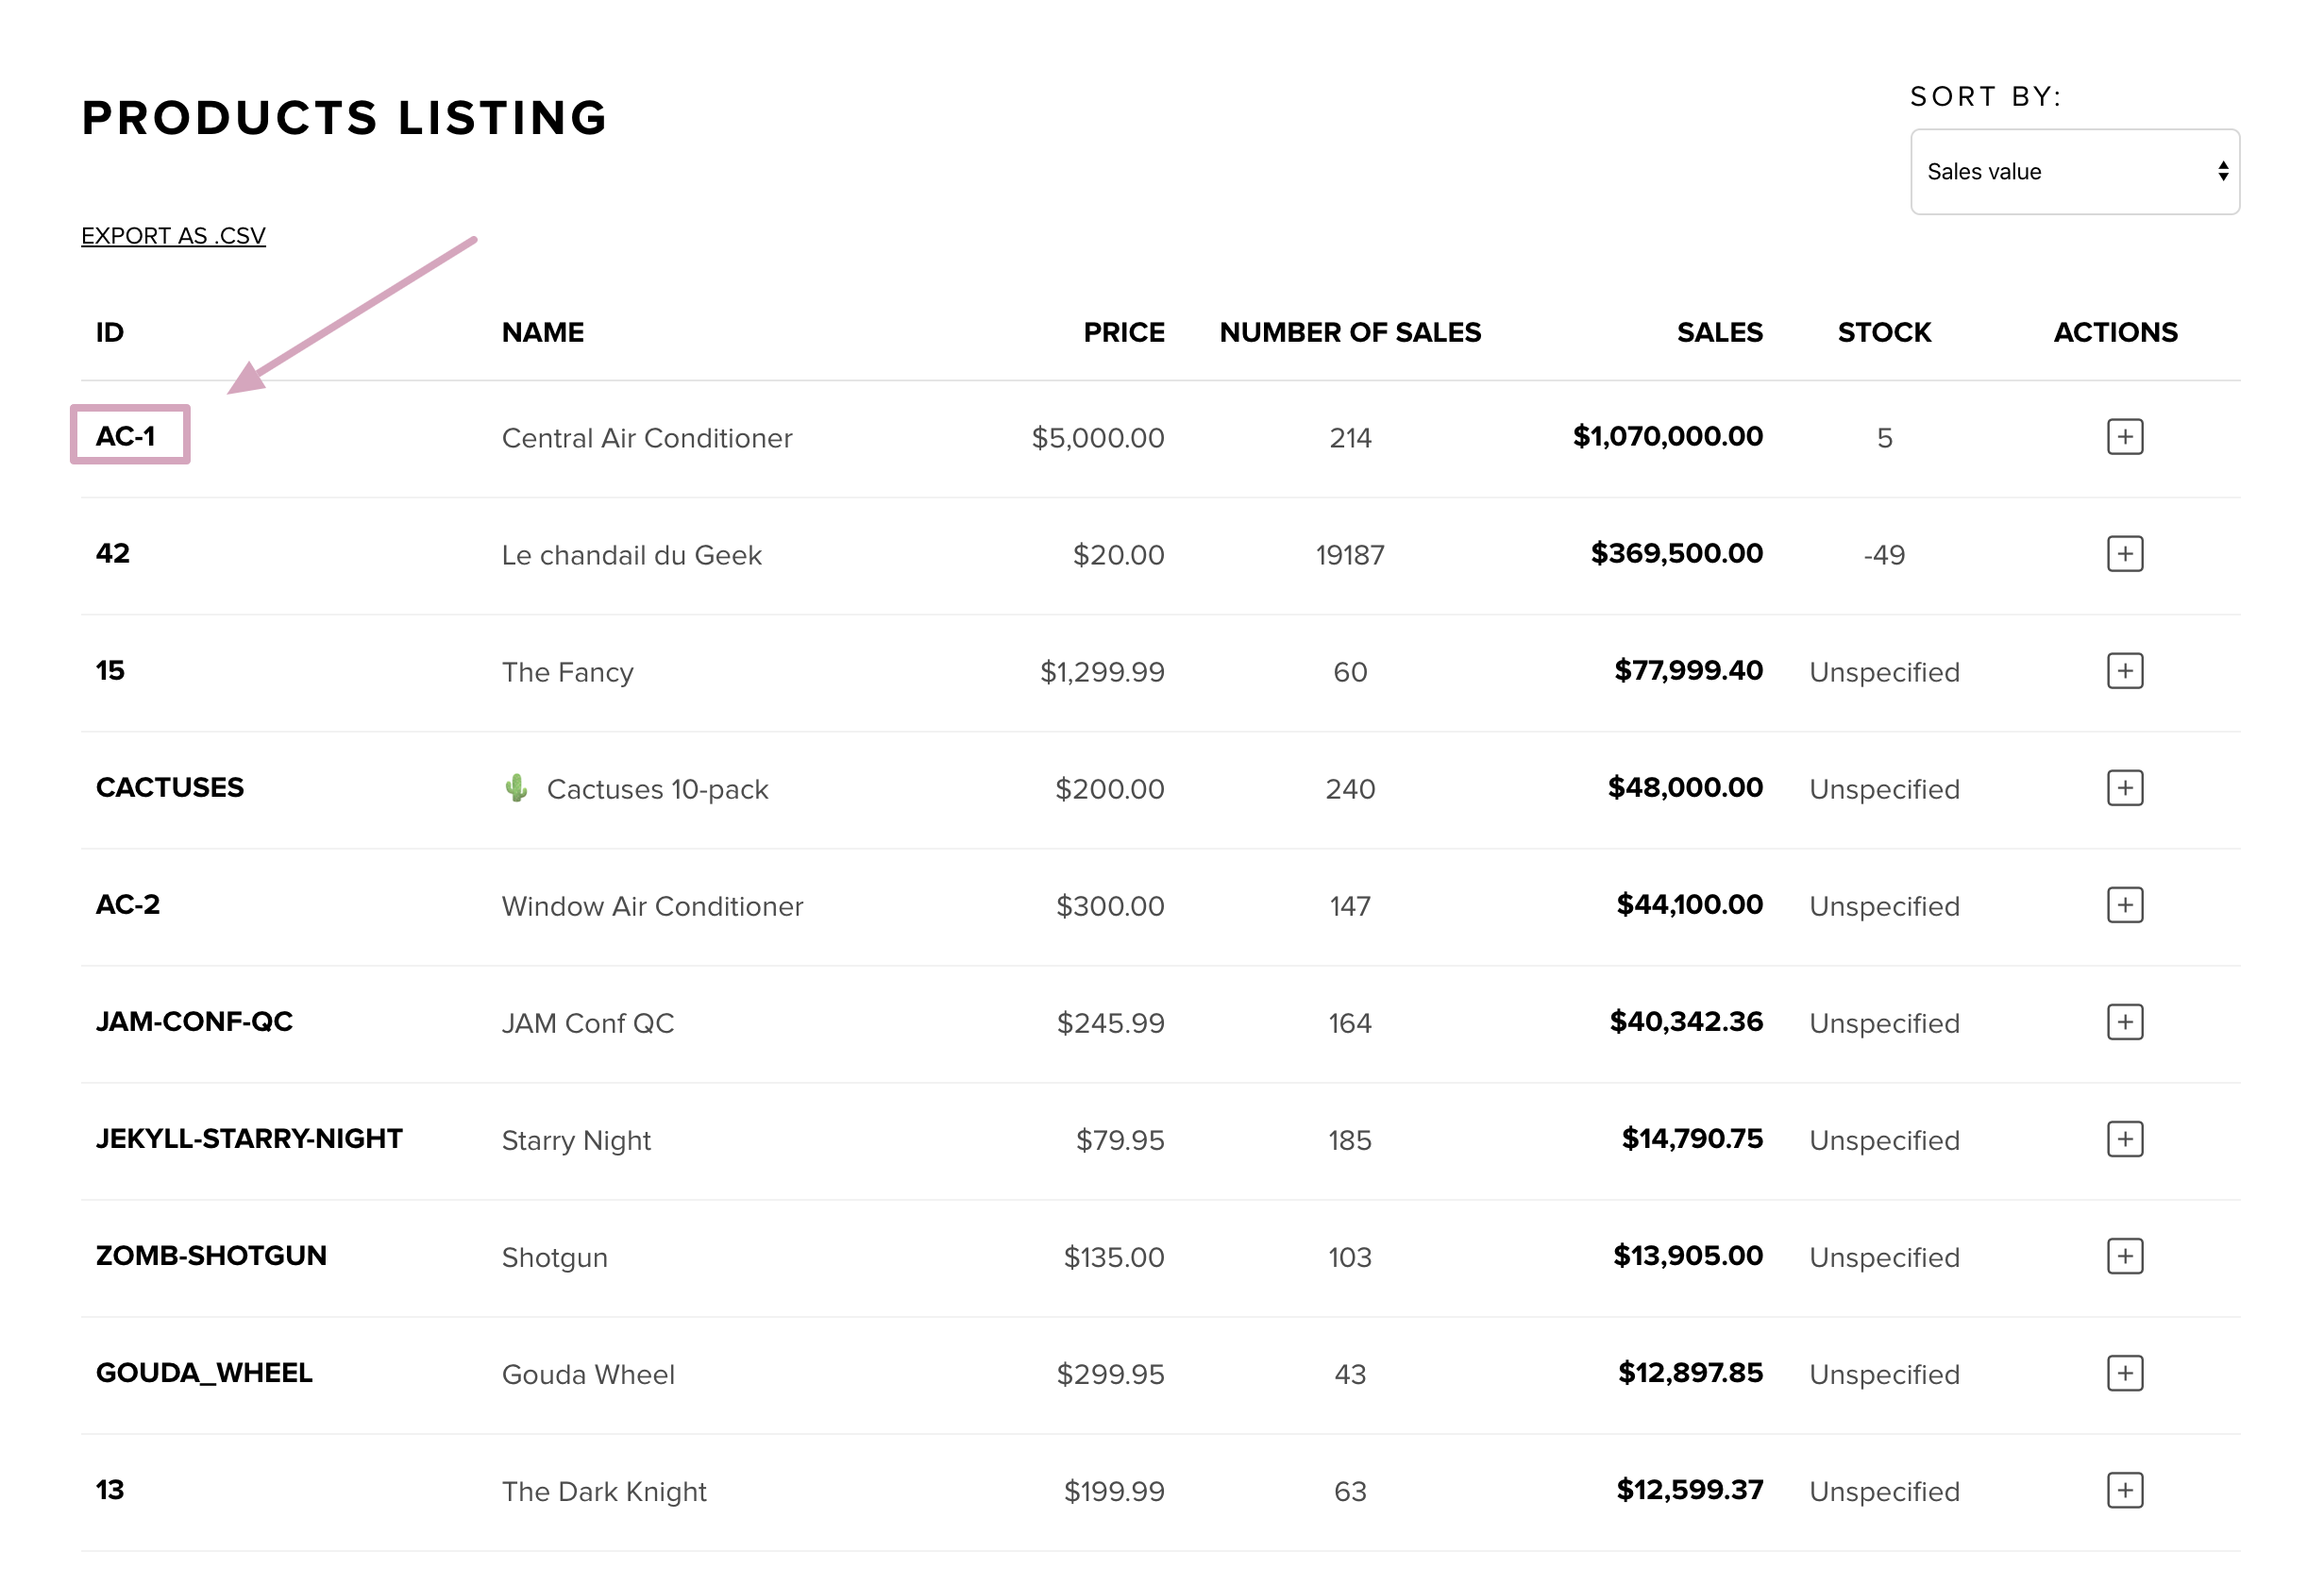Viewport: 2324px width, 1569px height.
Task: Open actions for Gouda Wheel row
Action: tap(2124, 1373)
